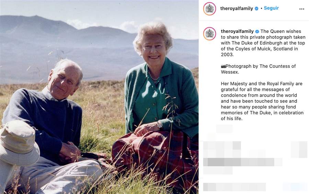
Task: Click theroyalfamily username in the header
Action: point(237,9)
